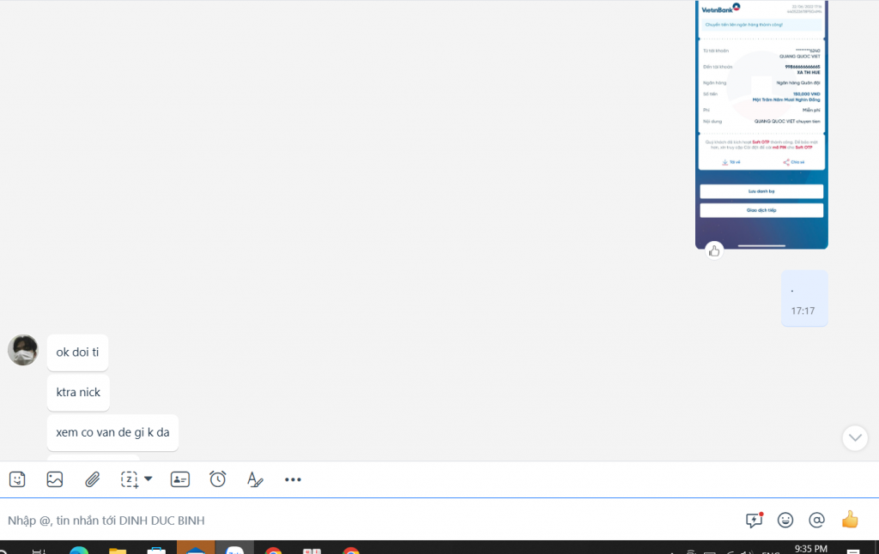Open the VietinBank transfer screenshot image
Viewport: 879px width, 554px height.
tap(761, 120)
